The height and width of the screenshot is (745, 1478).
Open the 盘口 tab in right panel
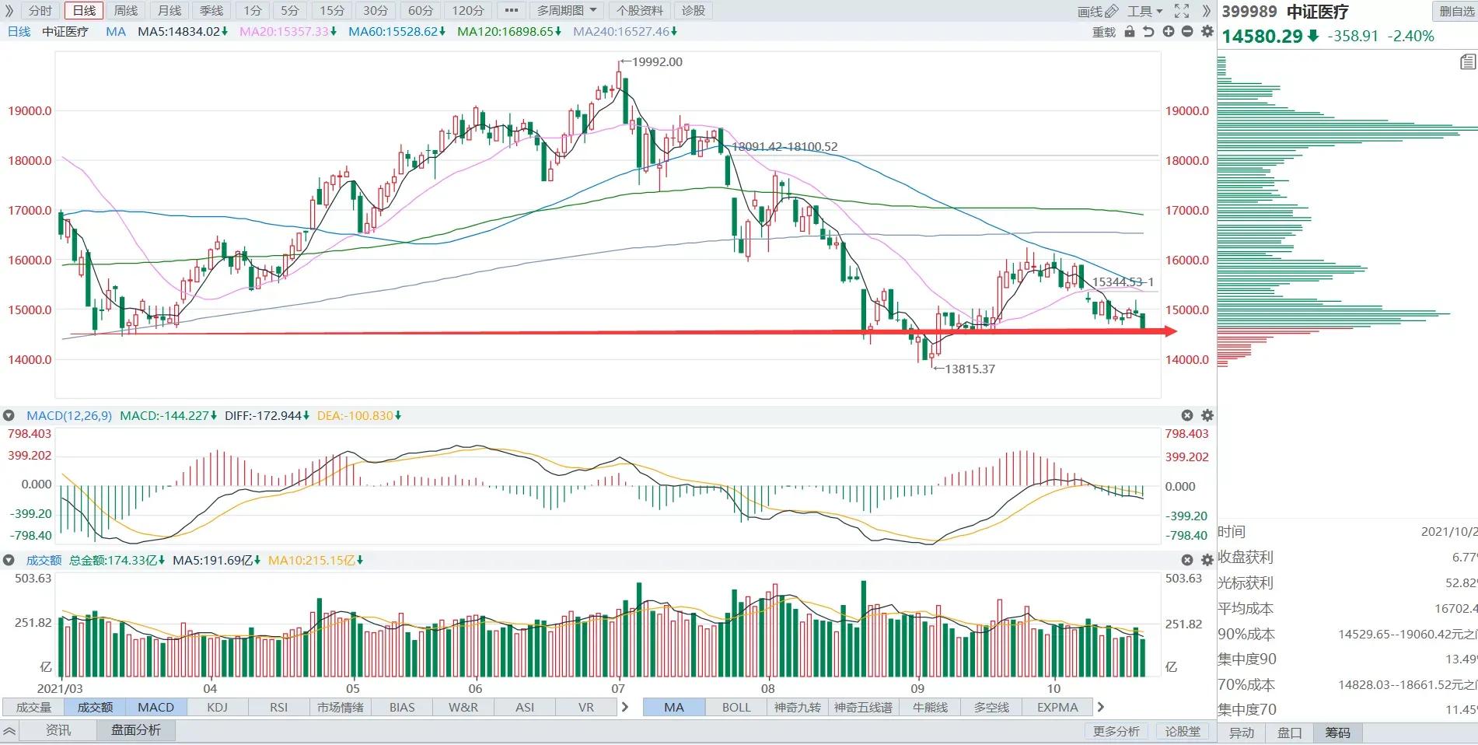coord(1290,733)
